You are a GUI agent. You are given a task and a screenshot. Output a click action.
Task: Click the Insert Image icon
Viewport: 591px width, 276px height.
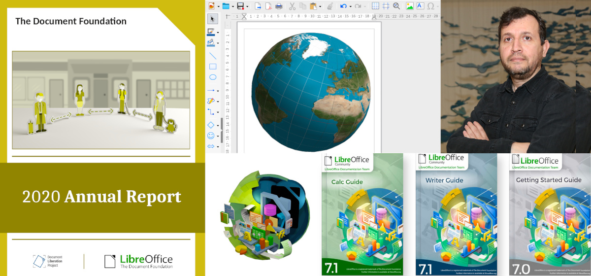410,6
